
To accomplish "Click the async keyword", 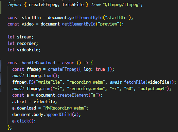I will 68,63.
